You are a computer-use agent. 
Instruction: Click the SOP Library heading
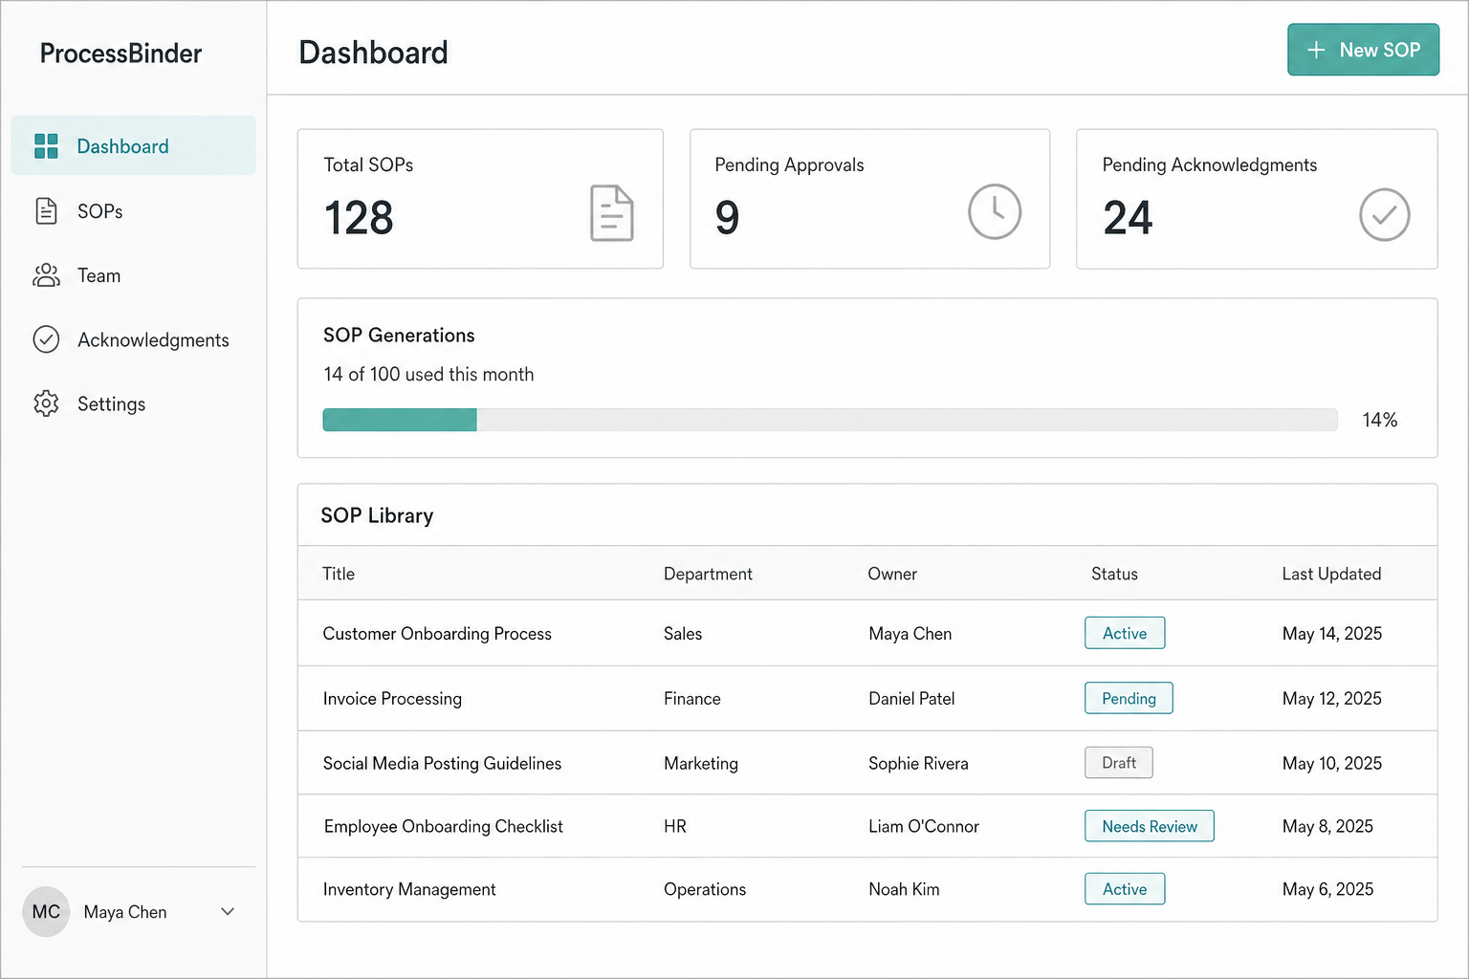(377, 515)
